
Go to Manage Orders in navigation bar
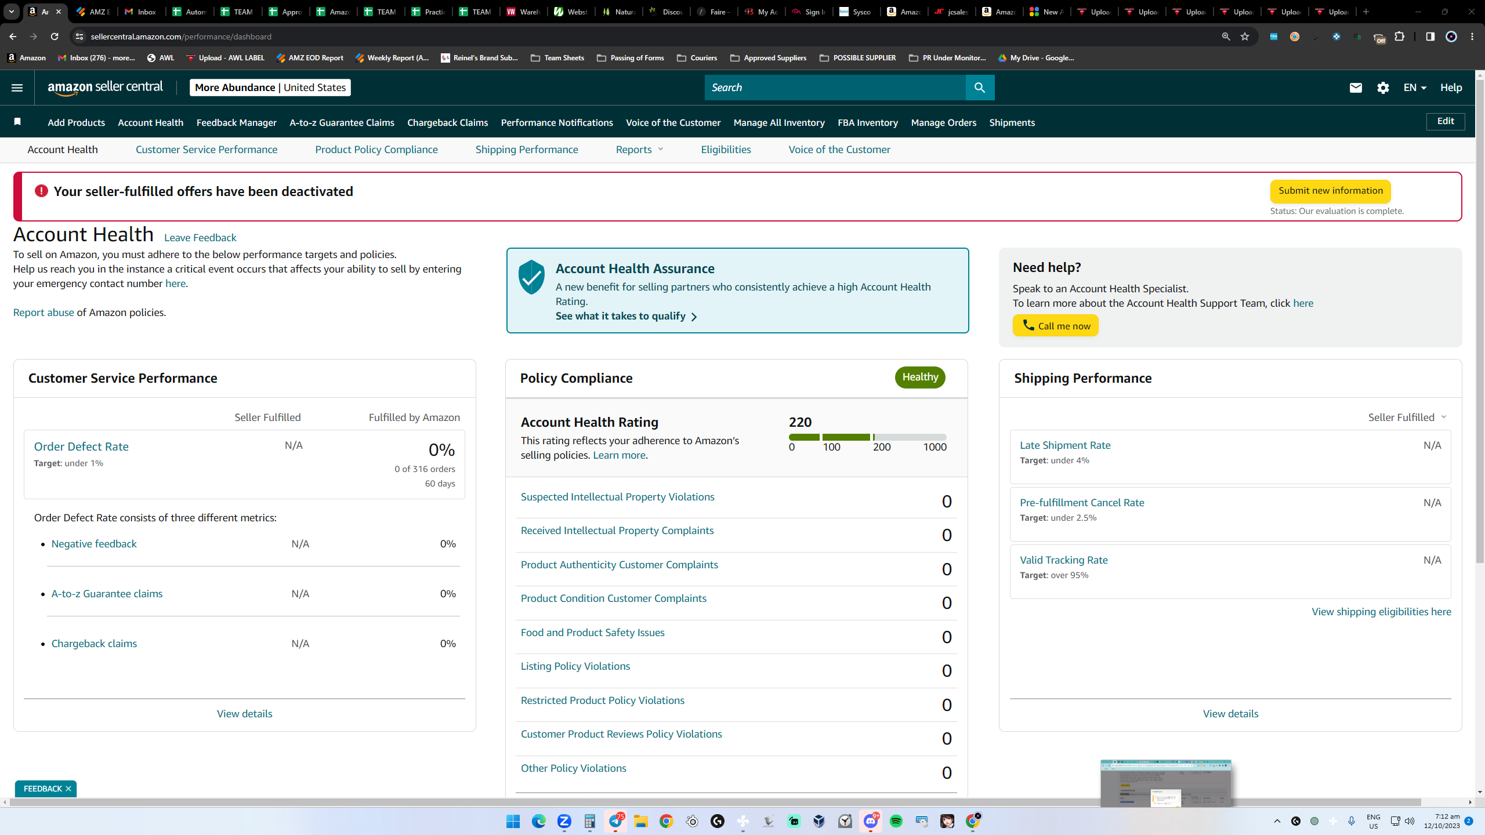[944, 122]
